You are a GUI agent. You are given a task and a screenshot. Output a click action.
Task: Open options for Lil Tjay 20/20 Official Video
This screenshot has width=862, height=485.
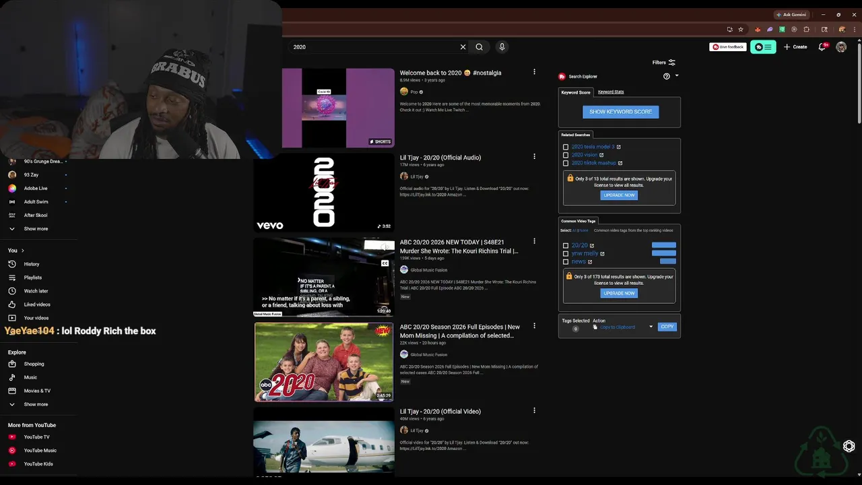click(535, 410)
